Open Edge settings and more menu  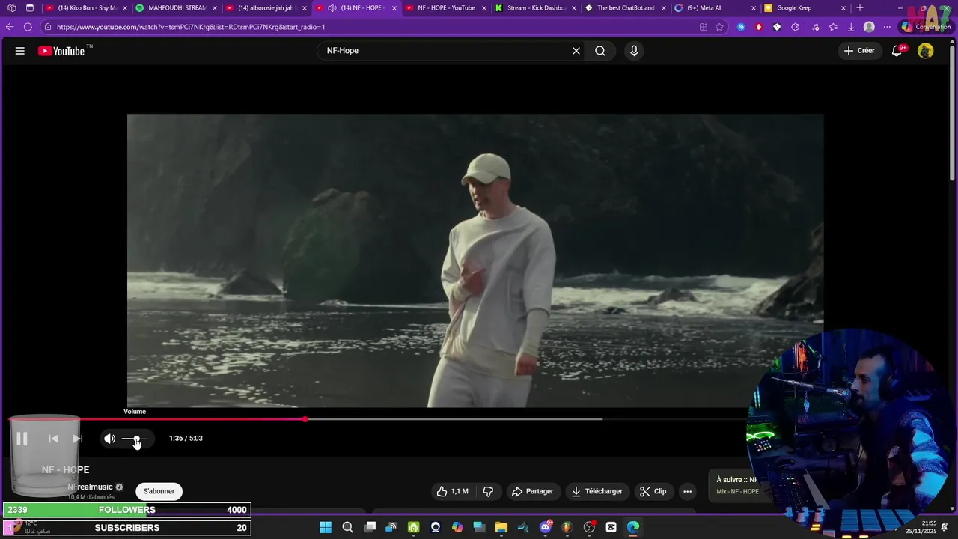click(887, 27)
